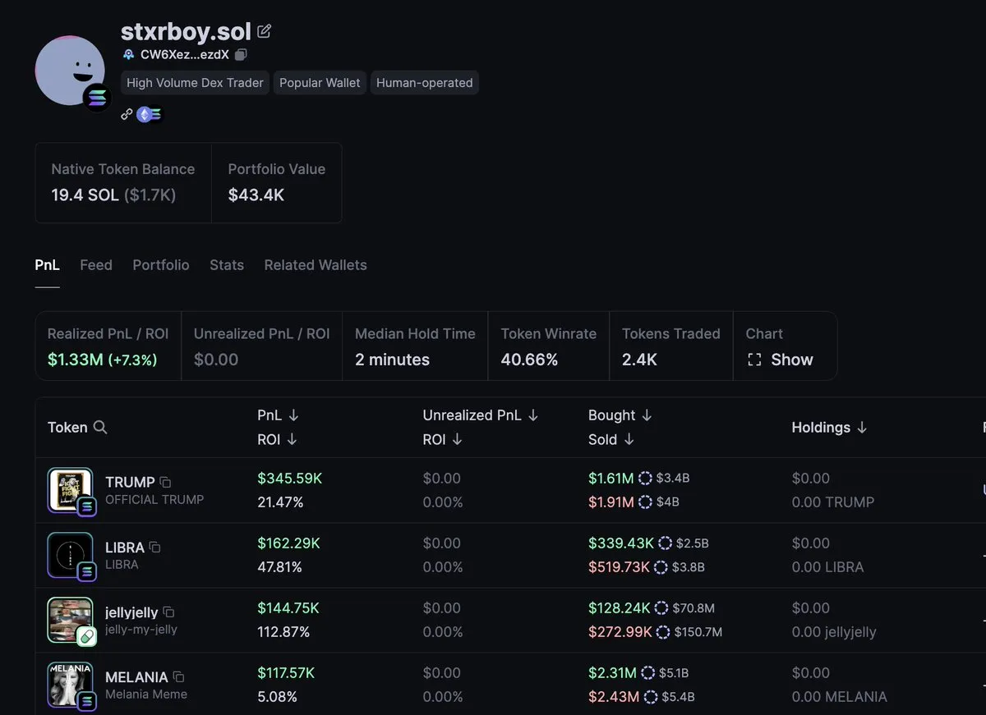
Task: Click the Solana badge on the avatar
Action: pos(97,98)
